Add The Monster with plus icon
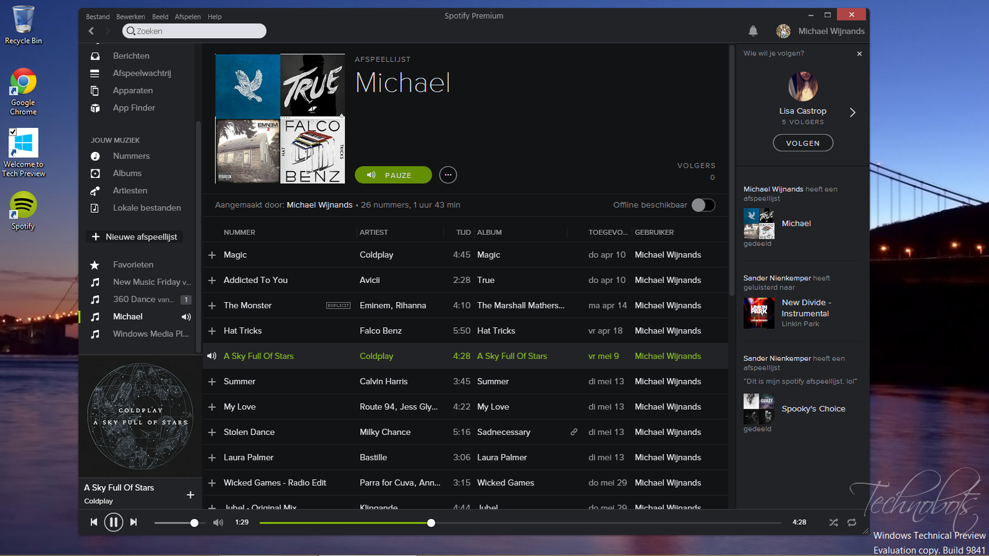 [x=212, y=305]
